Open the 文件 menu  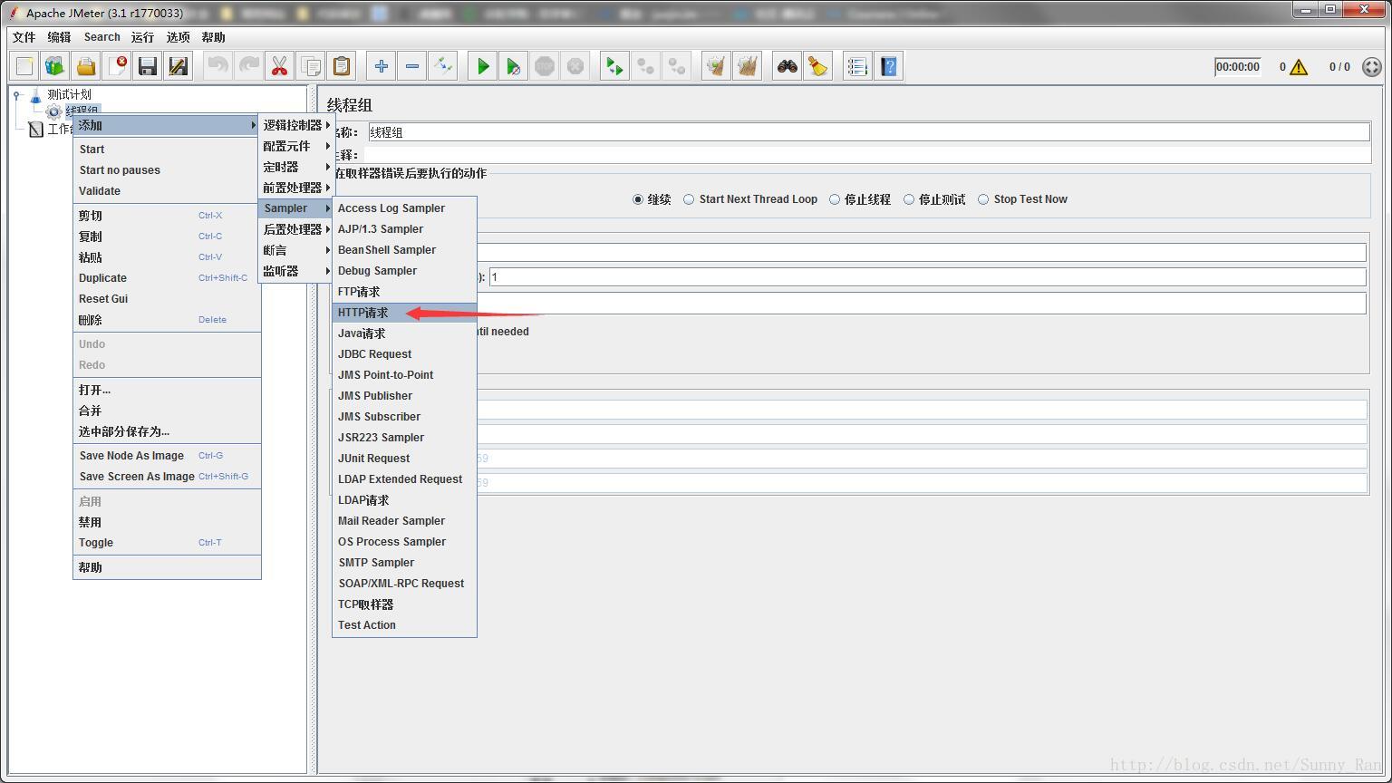[x=24, y=37]
